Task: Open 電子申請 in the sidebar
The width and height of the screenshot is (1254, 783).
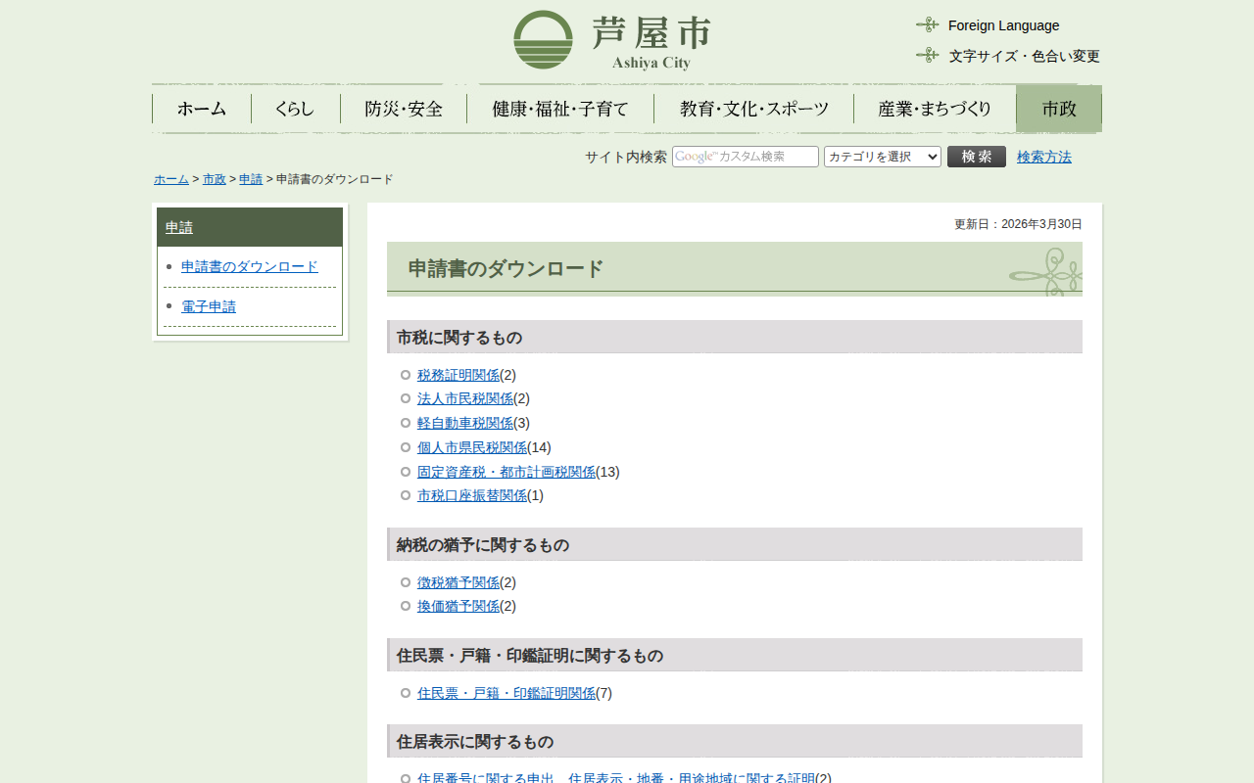Action: tap(209, 306)
